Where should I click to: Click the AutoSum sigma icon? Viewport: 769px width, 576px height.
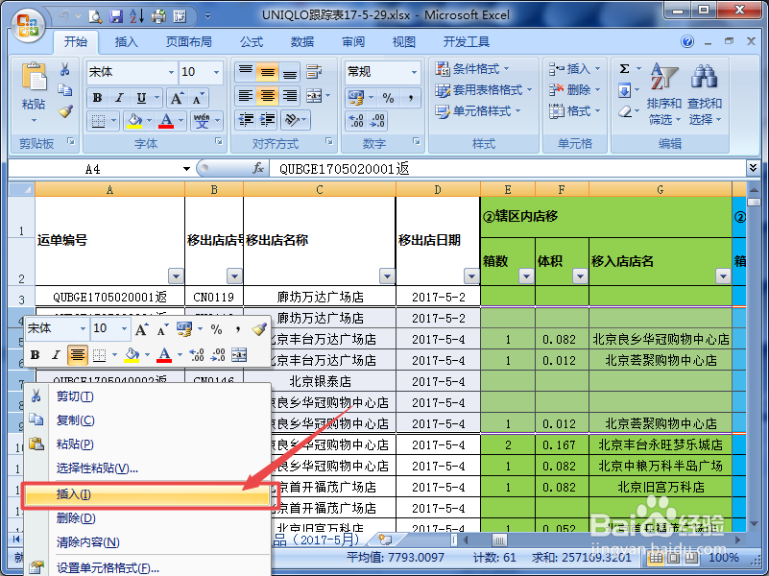624,68
